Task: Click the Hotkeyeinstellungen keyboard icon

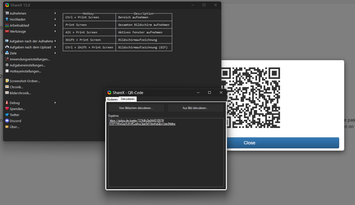Action: pos(7,71)
